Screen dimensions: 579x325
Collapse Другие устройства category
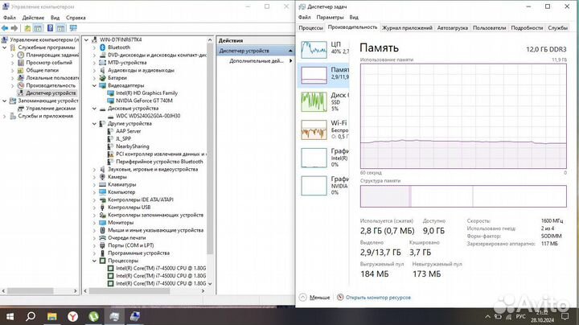(95, 124)
